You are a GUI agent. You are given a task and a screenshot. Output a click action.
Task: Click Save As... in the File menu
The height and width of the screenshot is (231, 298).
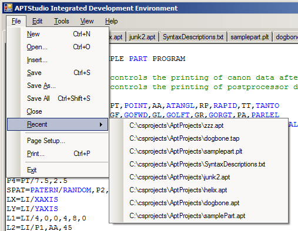click(58, 86)
